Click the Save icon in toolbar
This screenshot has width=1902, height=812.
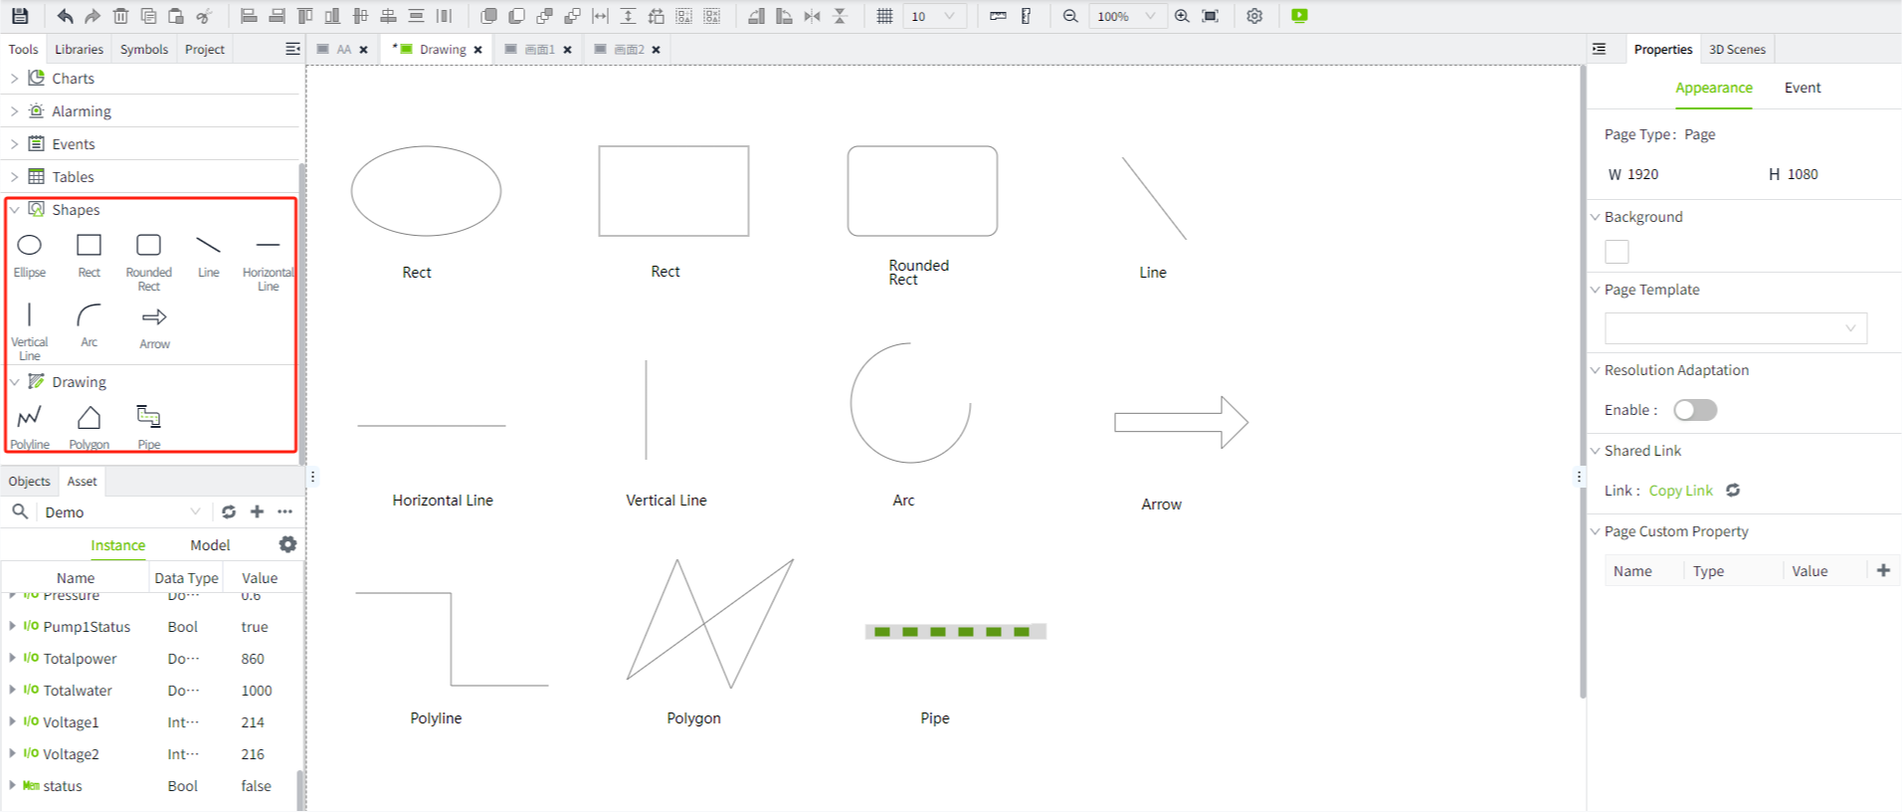pyautogui.click(x=20, y=16)
